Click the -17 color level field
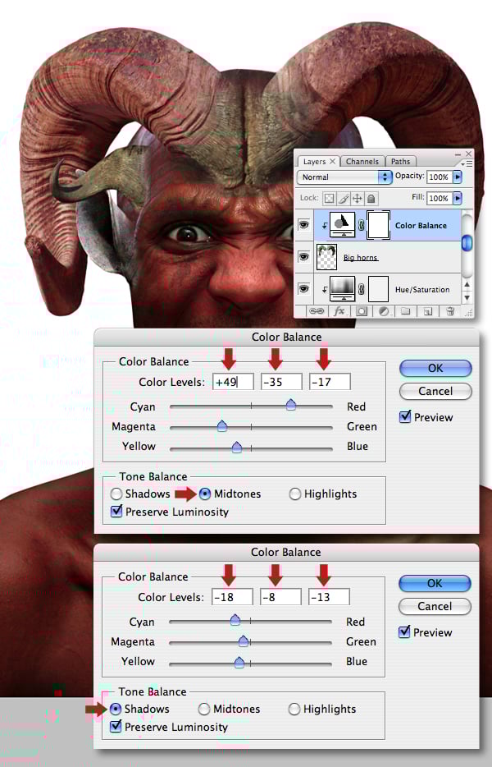 point(330,382)
